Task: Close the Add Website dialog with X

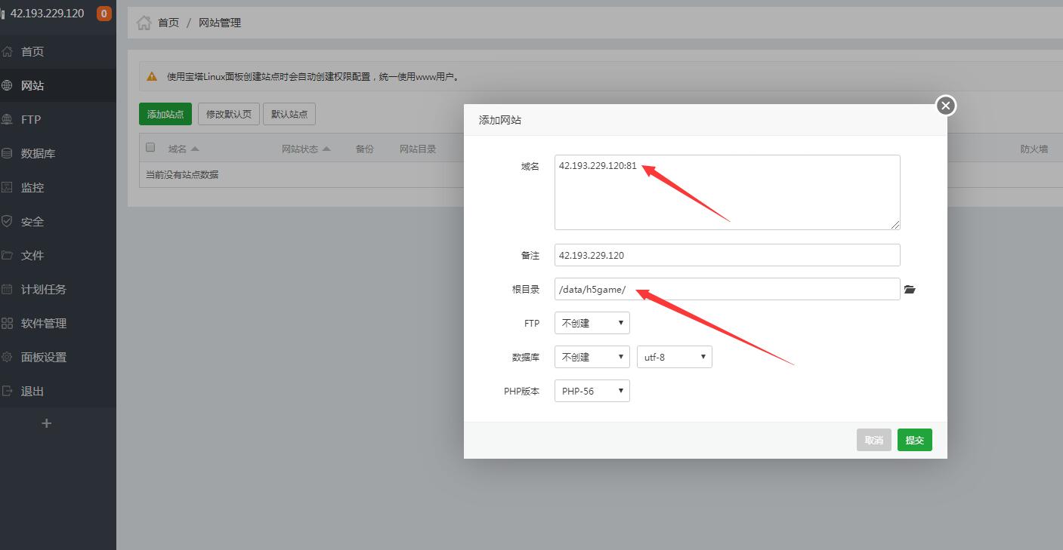Action: [x=945, y=106]
